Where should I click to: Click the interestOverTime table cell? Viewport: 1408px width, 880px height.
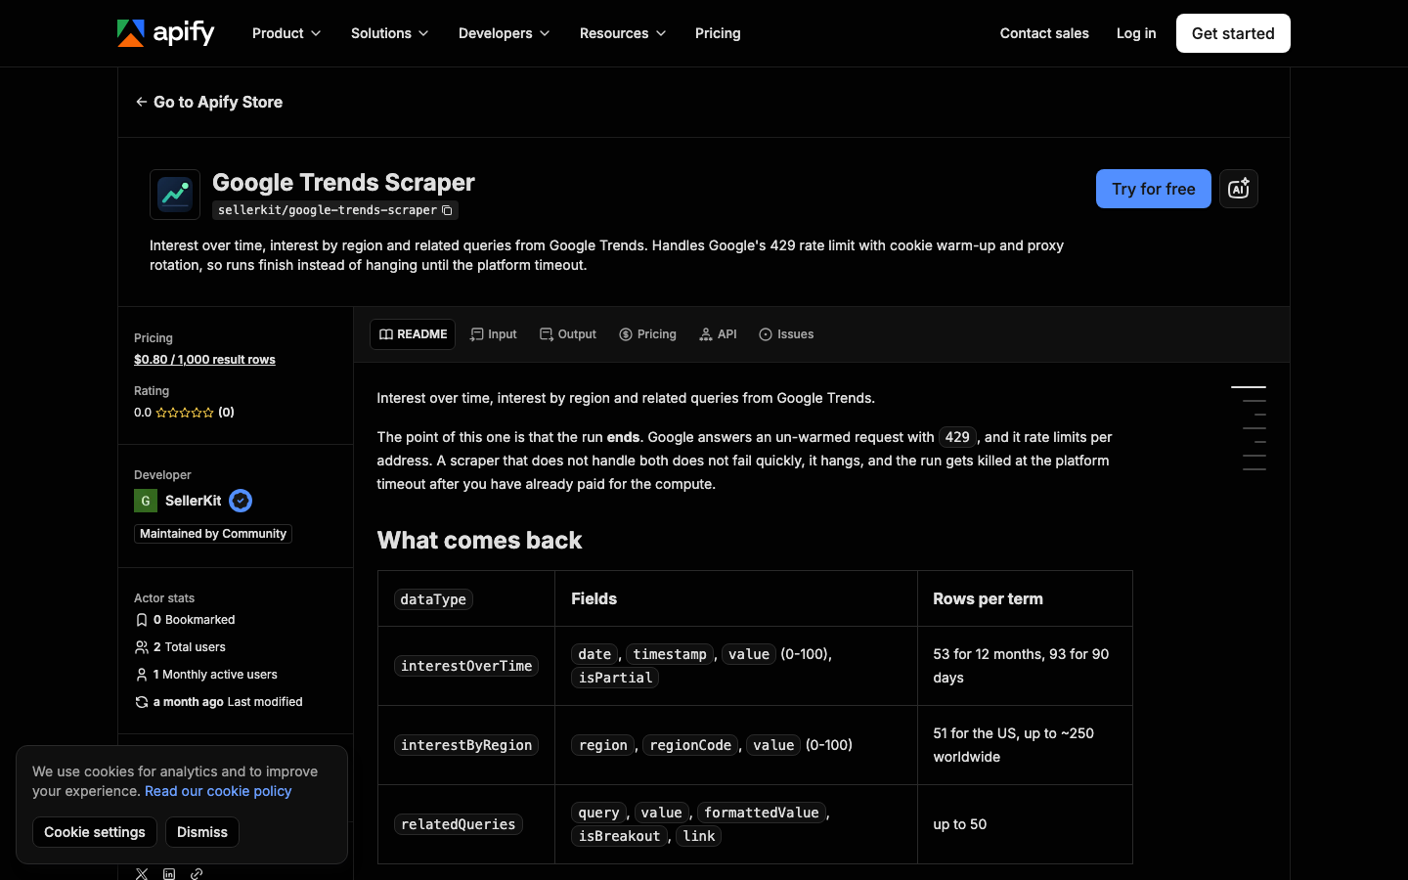(466, 666)
